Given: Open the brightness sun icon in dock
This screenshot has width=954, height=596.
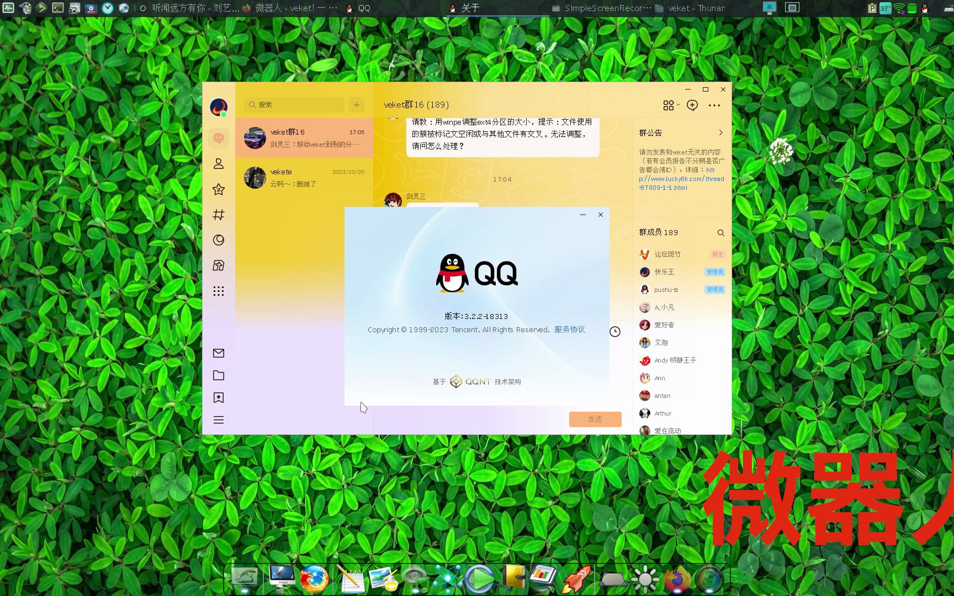Looking at the screenshot, I should coord(644,579).
